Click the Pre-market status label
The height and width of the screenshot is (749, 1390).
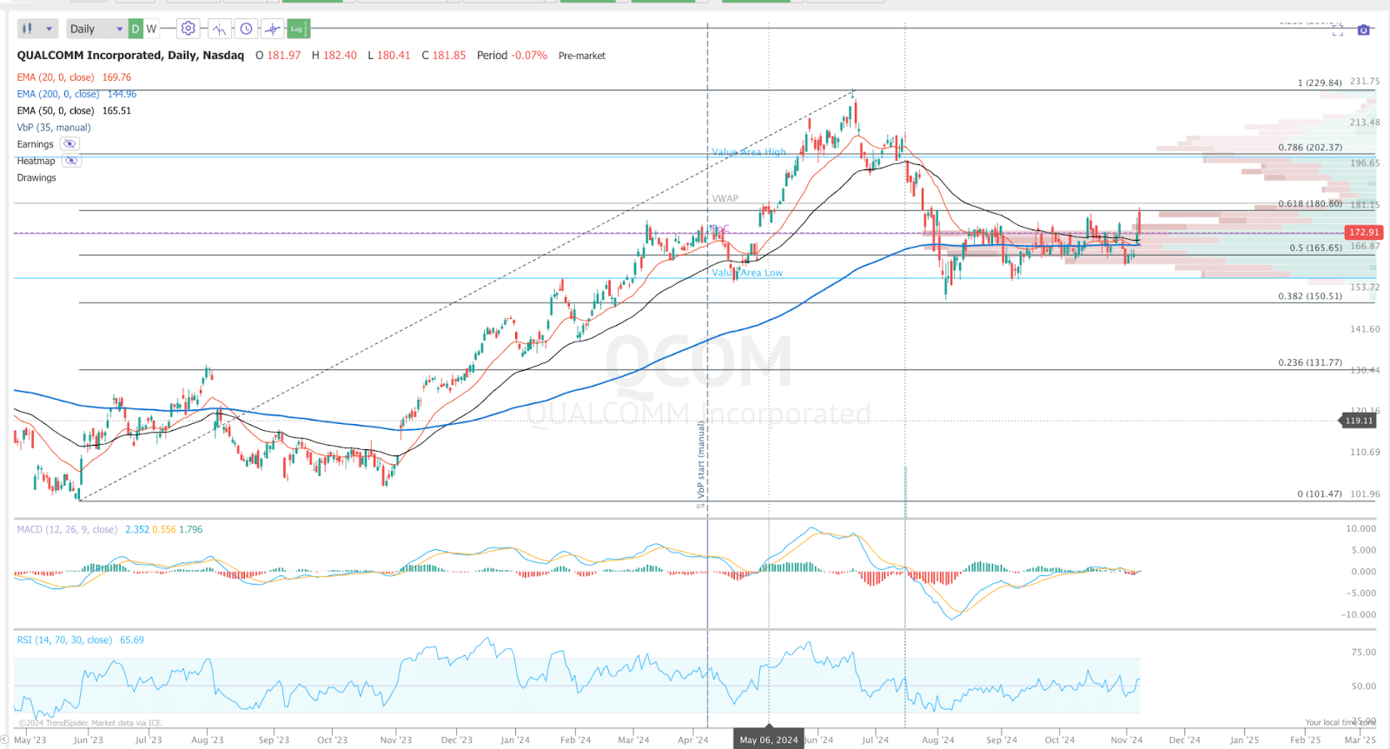pyautogui.click(x=582, y=56)
